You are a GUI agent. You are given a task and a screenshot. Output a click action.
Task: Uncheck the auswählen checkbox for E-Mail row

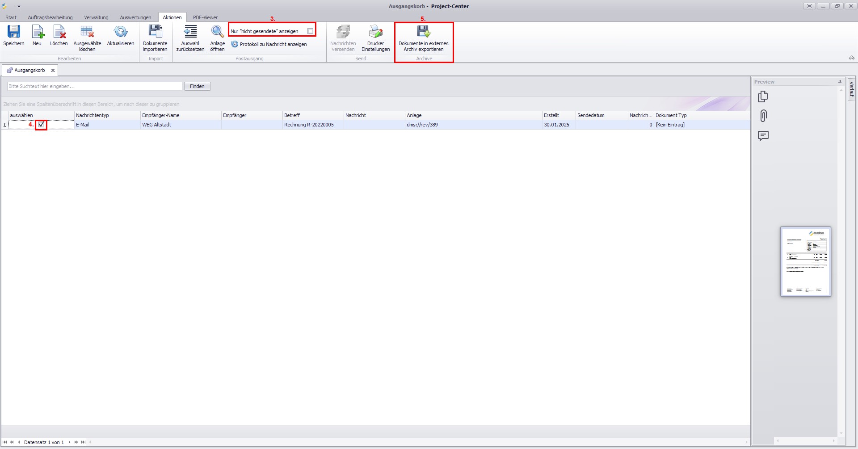click(41, 125)
